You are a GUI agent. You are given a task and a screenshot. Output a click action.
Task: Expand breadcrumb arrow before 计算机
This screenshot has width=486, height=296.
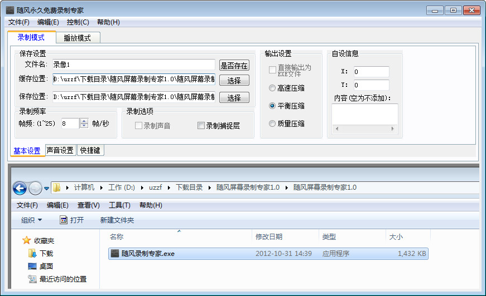pos(68,188)
